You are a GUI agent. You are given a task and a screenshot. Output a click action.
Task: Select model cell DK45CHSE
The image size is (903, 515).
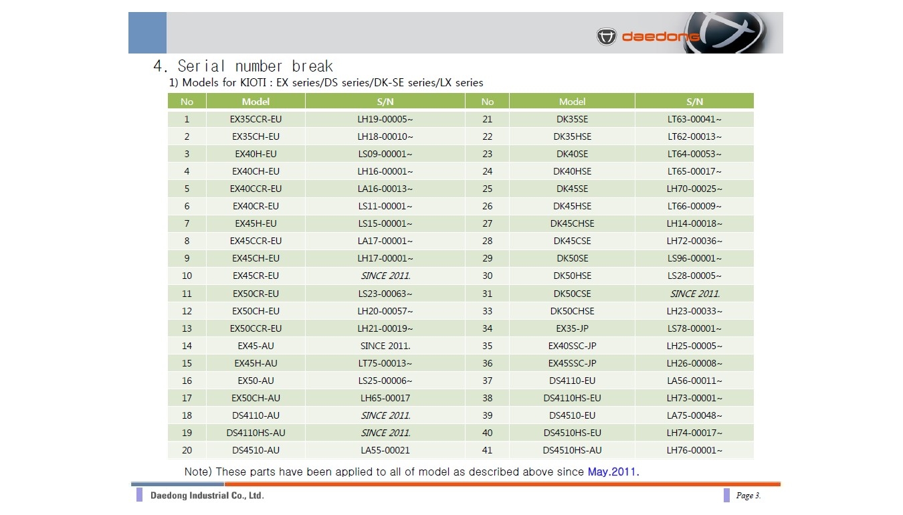(x=572, y=223)
